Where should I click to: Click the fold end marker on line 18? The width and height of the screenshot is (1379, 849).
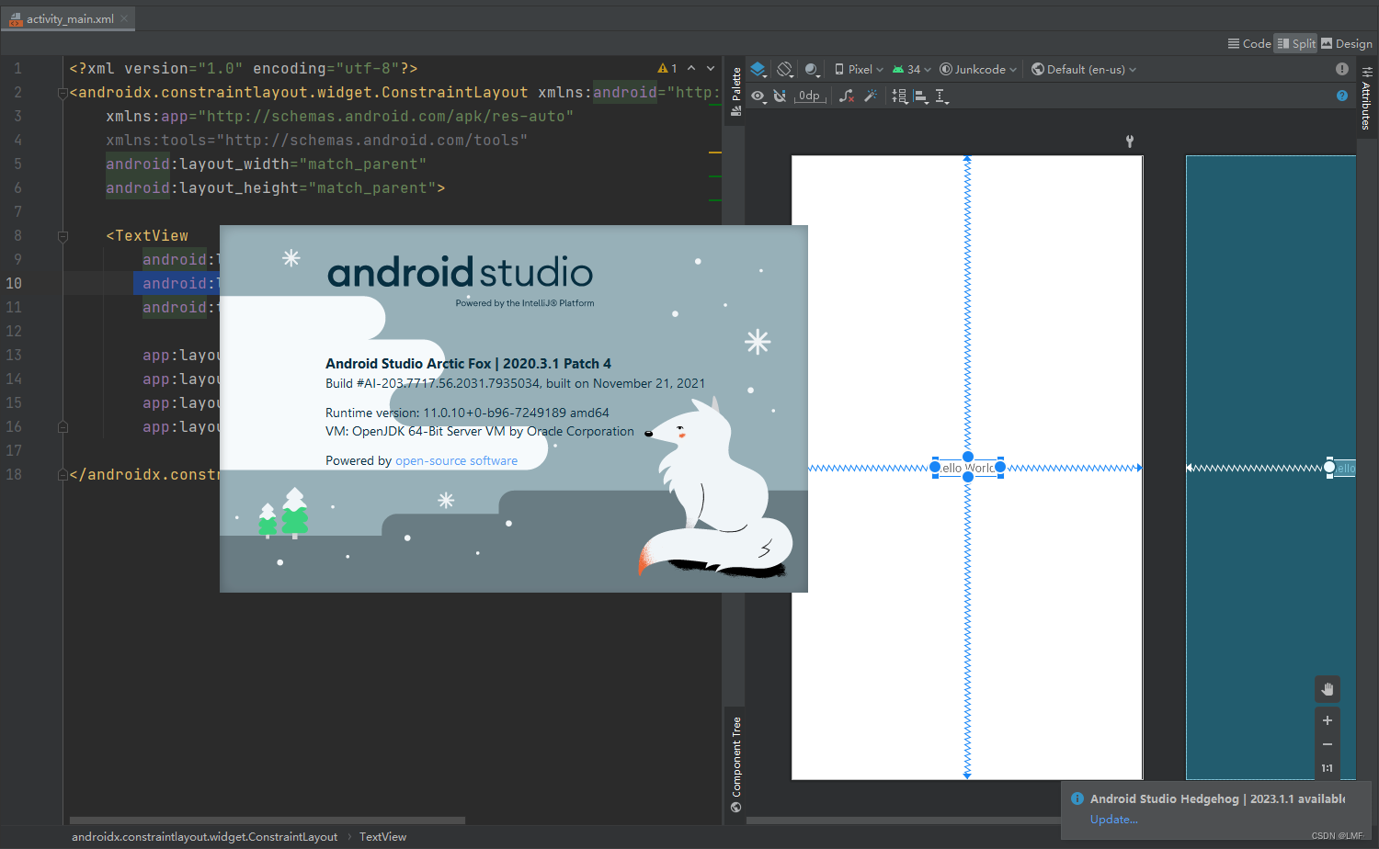(x=63, y=475)
